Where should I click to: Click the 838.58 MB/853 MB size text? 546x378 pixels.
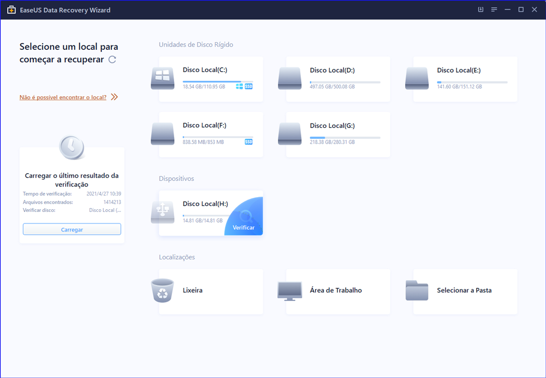(x=203, y=142)
